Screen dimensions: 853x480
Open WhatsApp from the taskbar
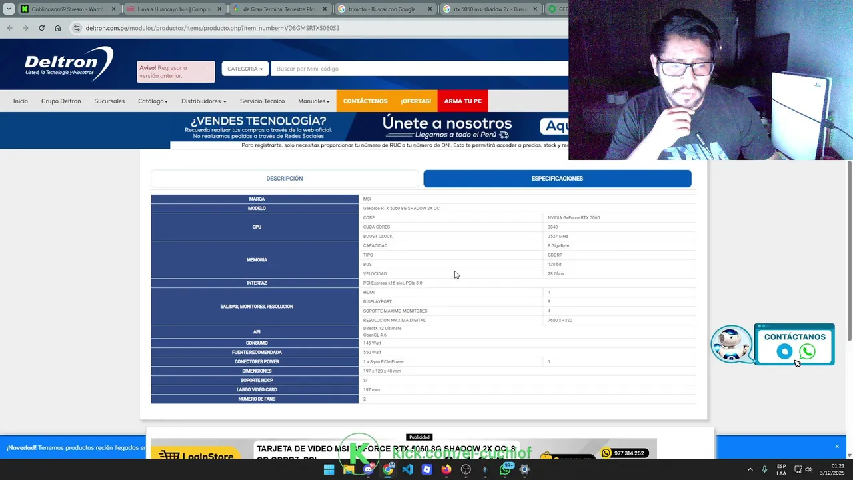pyautogui.click(x=505, y=469)
